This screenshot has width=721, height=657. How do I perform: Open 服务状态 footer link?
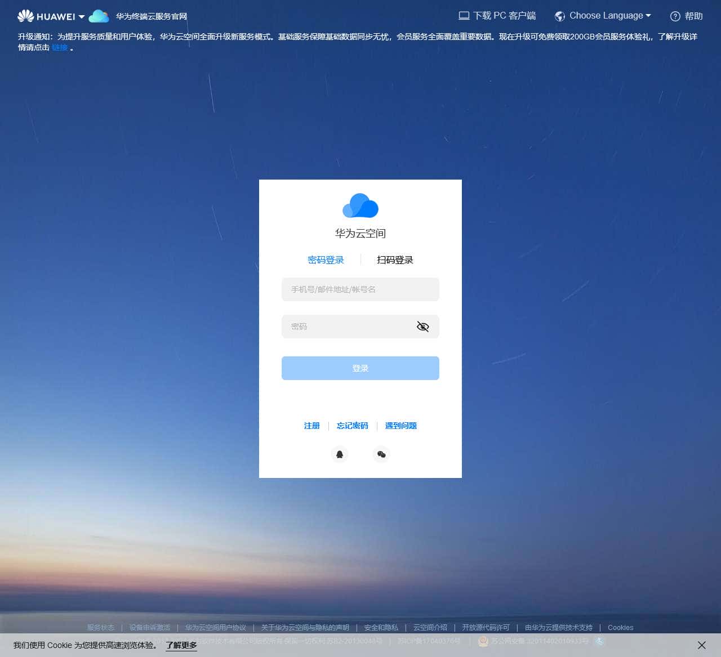101,628
